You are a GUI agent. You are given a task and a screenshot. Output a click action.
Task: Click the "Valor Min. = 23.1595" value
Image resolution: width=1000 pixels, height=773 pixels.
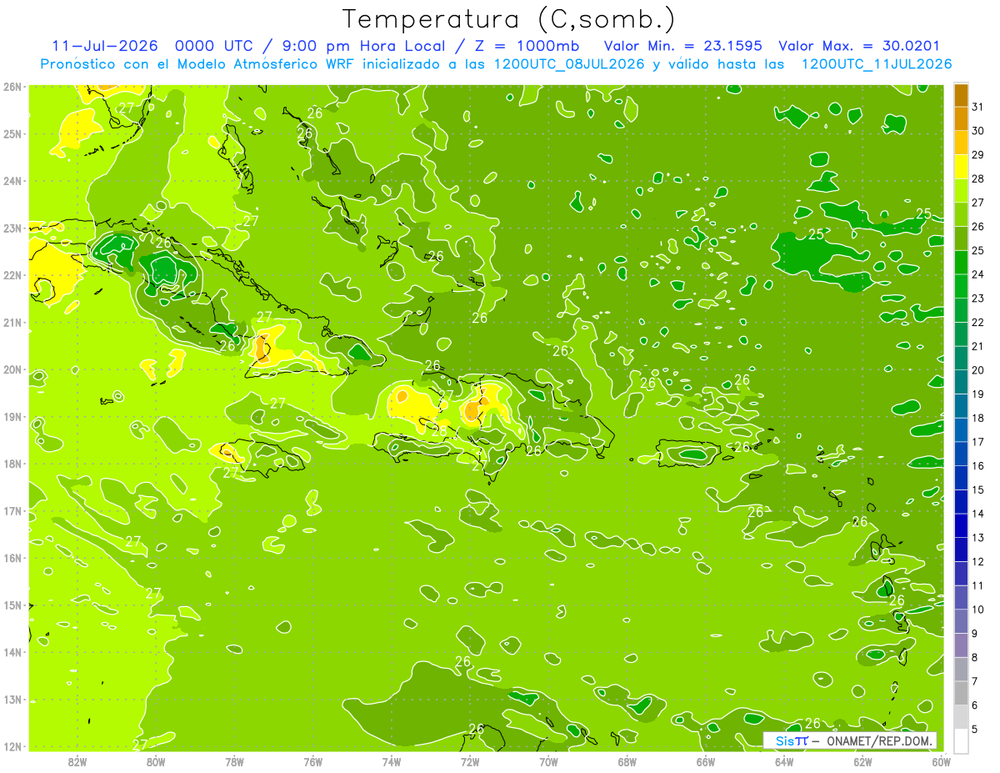[x=682, y=46]
